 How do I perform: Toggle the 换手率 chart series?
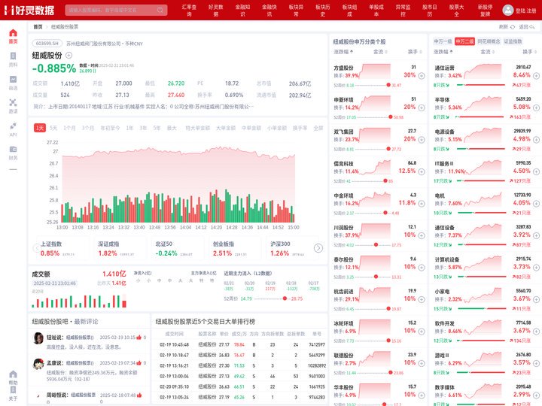[x=300, y=128]
